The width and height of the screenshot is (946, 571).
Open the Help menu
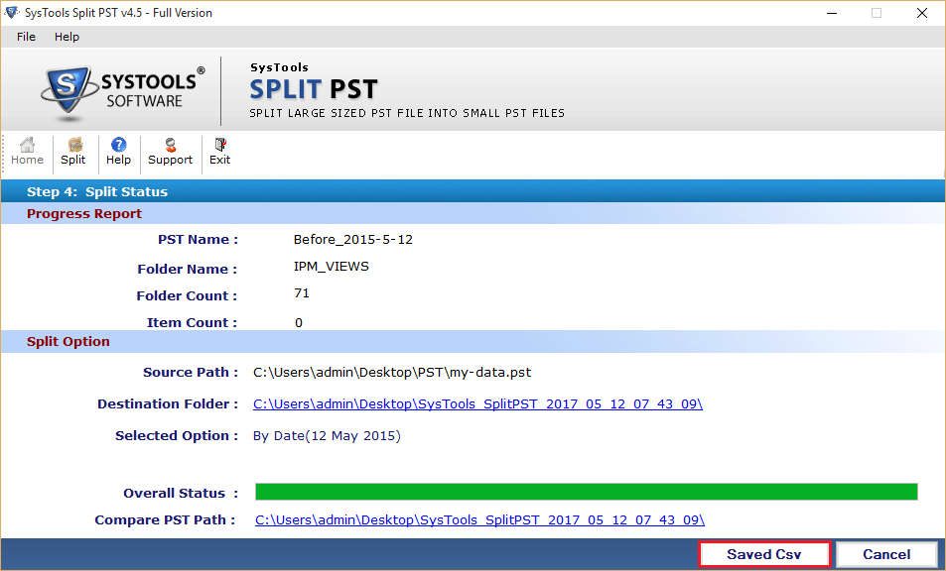tap(67, 37)
